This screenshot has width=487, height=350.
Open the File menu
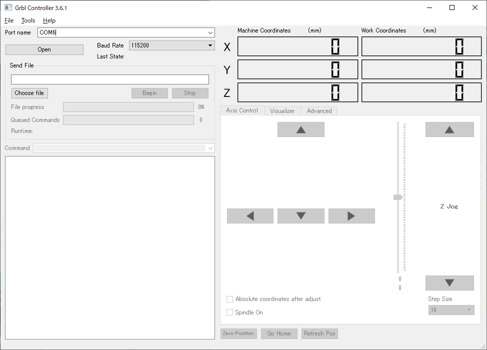[x=9, y=20]
